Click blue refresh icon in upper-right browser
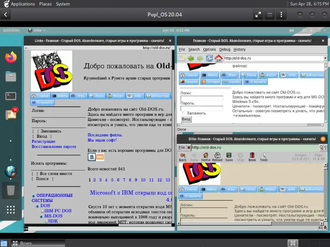The image size is (330, 247). (x=209, y=58)
